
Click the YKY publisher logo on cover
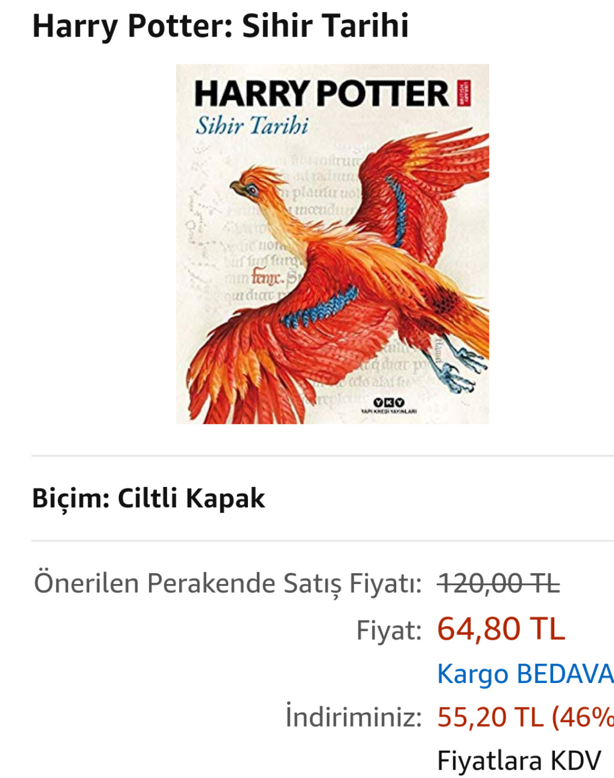[x=389, y=405]
